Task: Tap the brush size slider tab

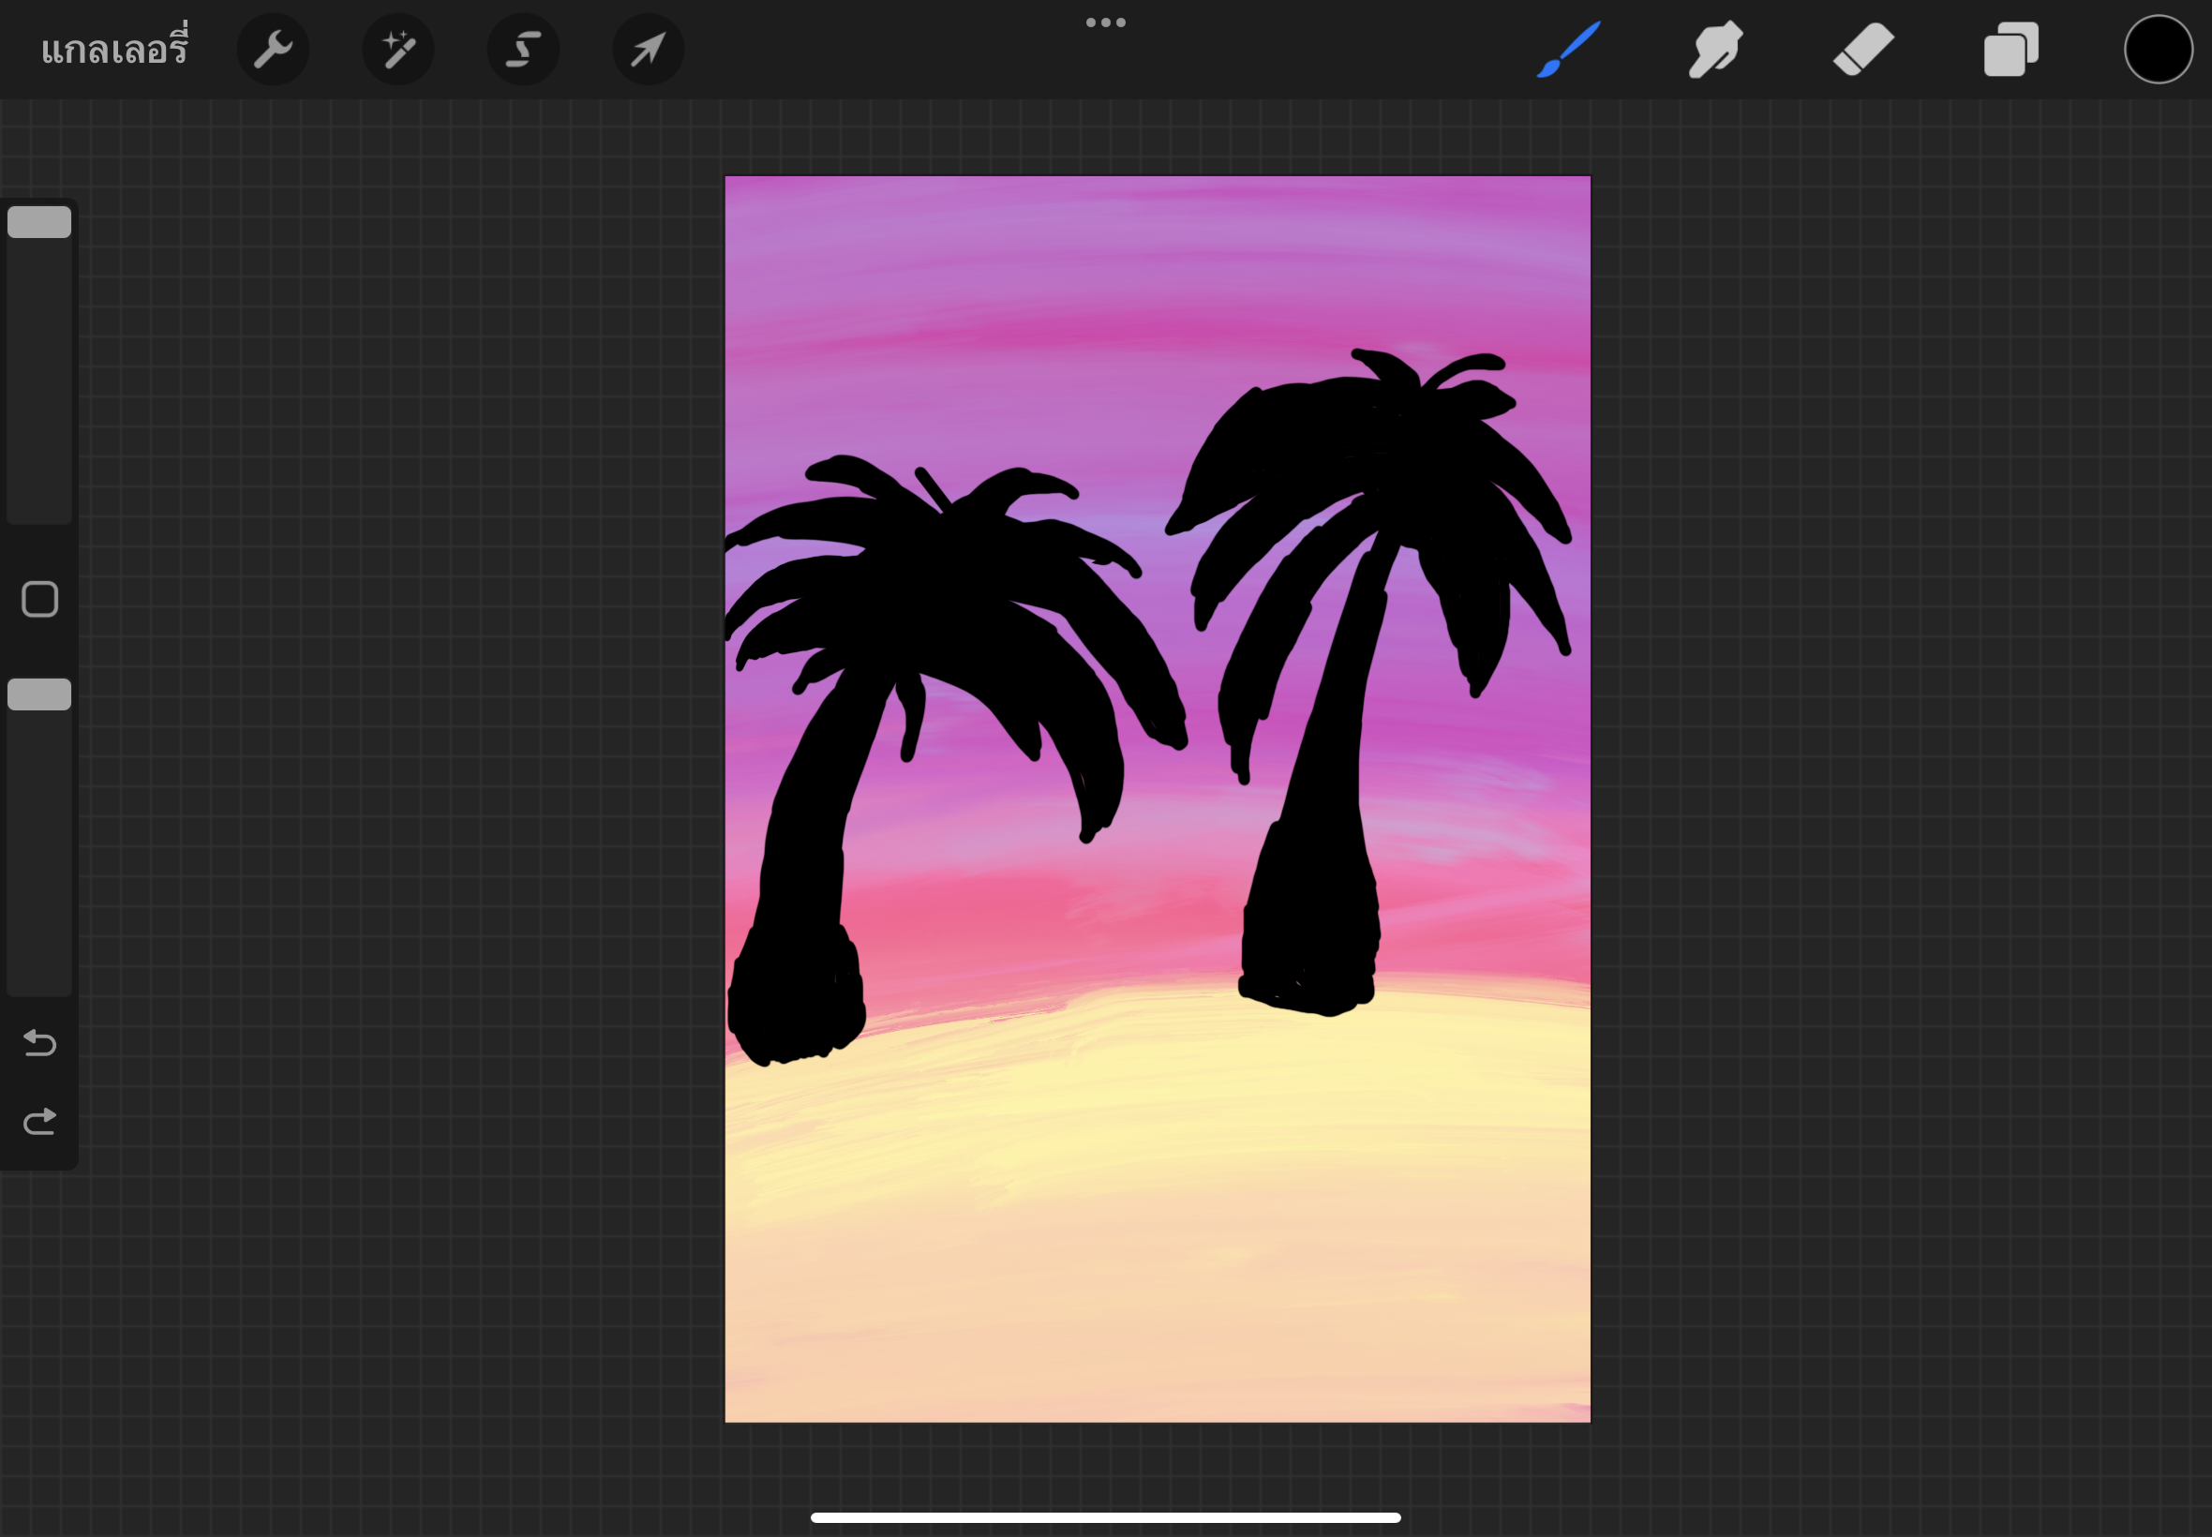Action: coord(38,221)
